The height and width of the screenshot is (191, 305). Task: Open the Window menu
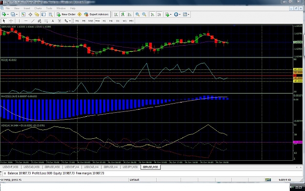pyautogui.click(x=61, y=8)
